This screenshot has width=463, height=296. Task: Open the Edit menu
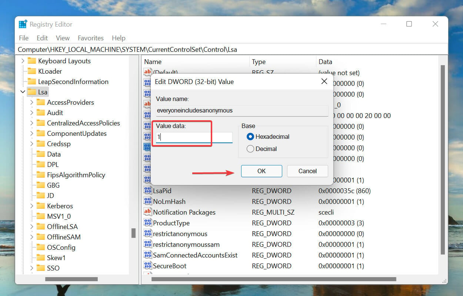pos(42,38)
